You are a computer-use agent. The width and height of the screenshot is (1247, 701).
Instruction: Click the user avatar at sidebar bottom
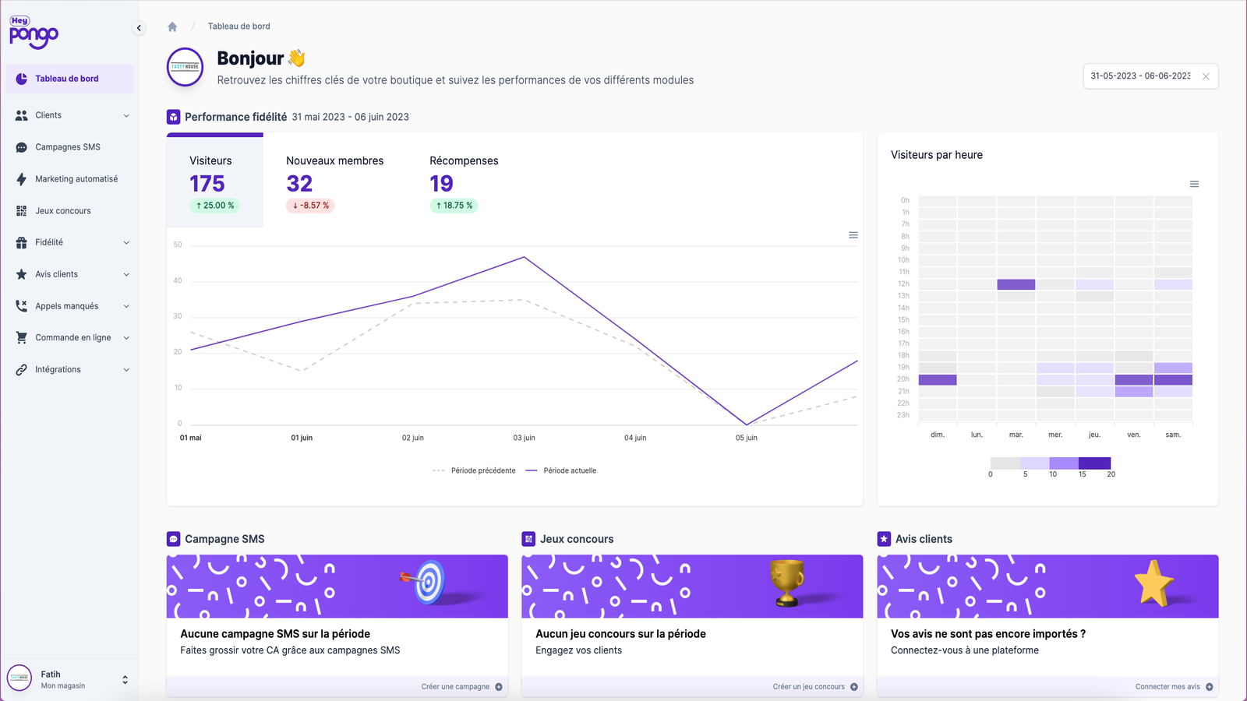(19, 678)
